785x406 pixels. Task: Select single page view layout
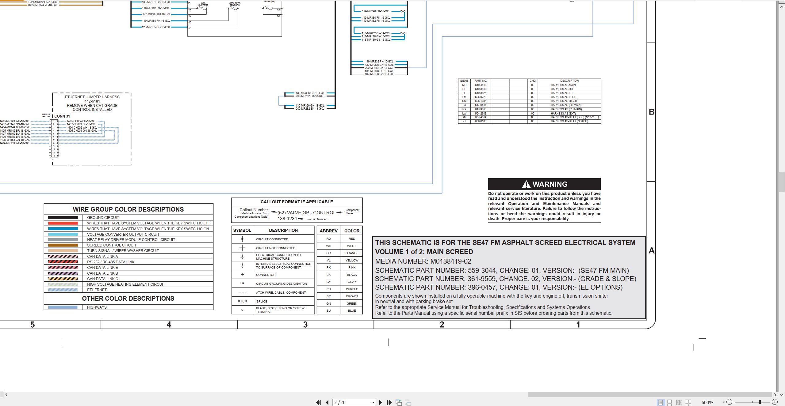[661, 402]
